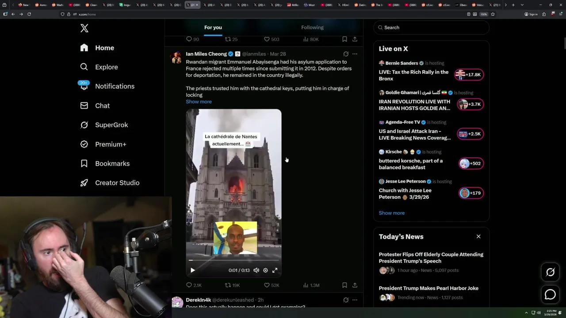Viewport: 566px width, 318px height.
Task: Bookmark the top post with 503 likes
Action: point(344,39)
